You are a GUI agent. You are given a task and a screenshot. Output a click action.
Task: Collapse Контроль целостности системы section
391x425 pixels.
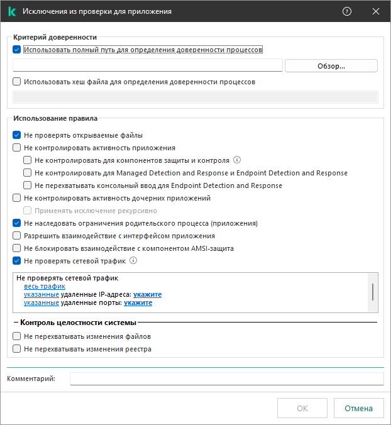[16, 323]
